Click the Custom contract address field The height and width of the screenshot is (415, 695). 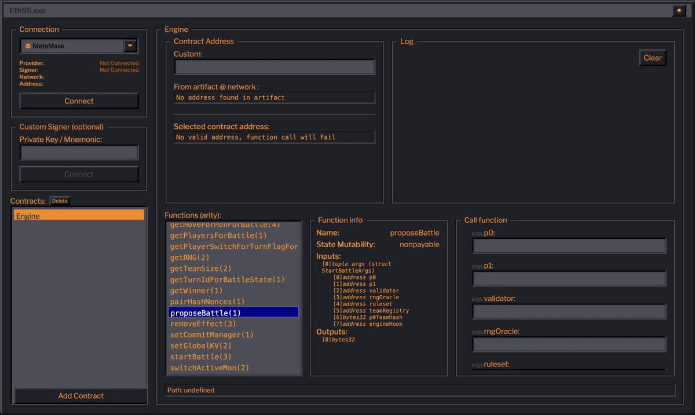[275, 67]
